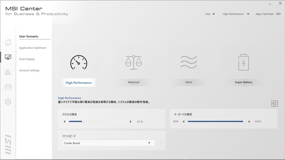
Task: Open the Application Optimizer tab
Action: point(33,48)
